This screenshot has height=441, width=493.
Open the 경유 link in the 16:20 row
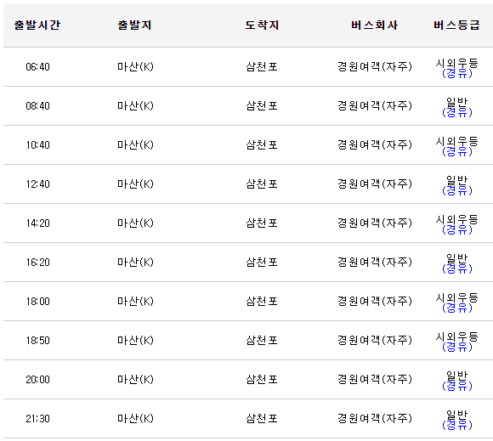pyautogui.click(x=456, y=269)
